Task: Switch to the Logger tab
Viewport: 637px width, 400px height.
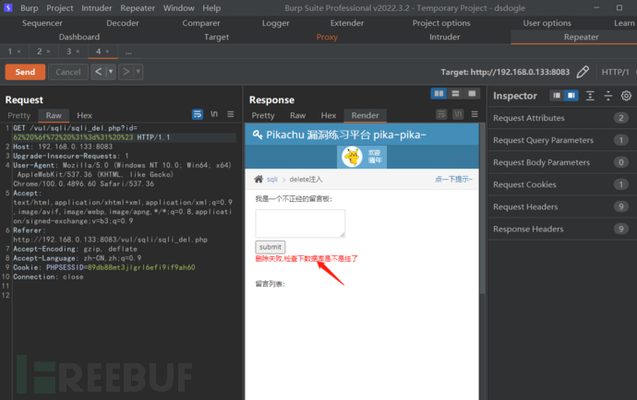Action: pyautogui.click(x=275, y=23)
